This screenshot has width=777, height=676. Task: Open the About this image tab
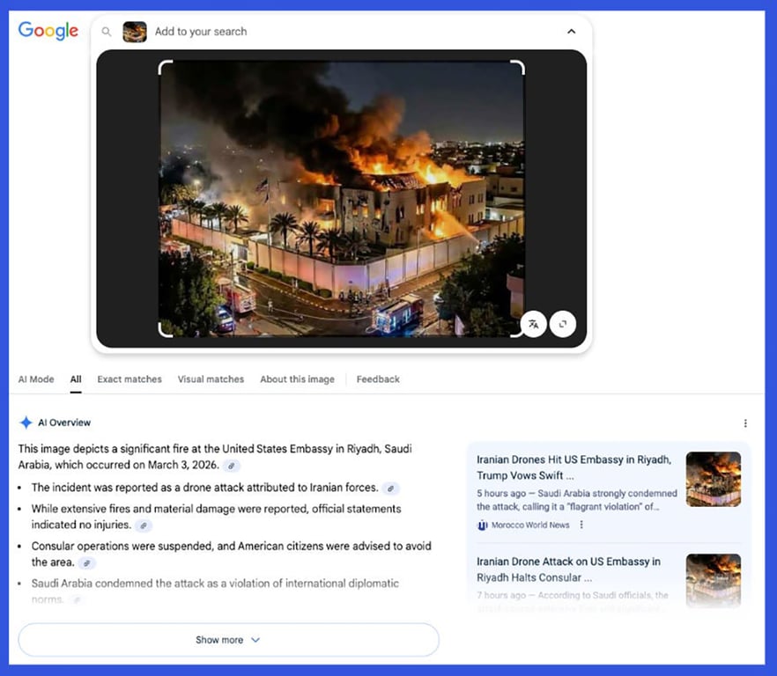tap(298, 379)
